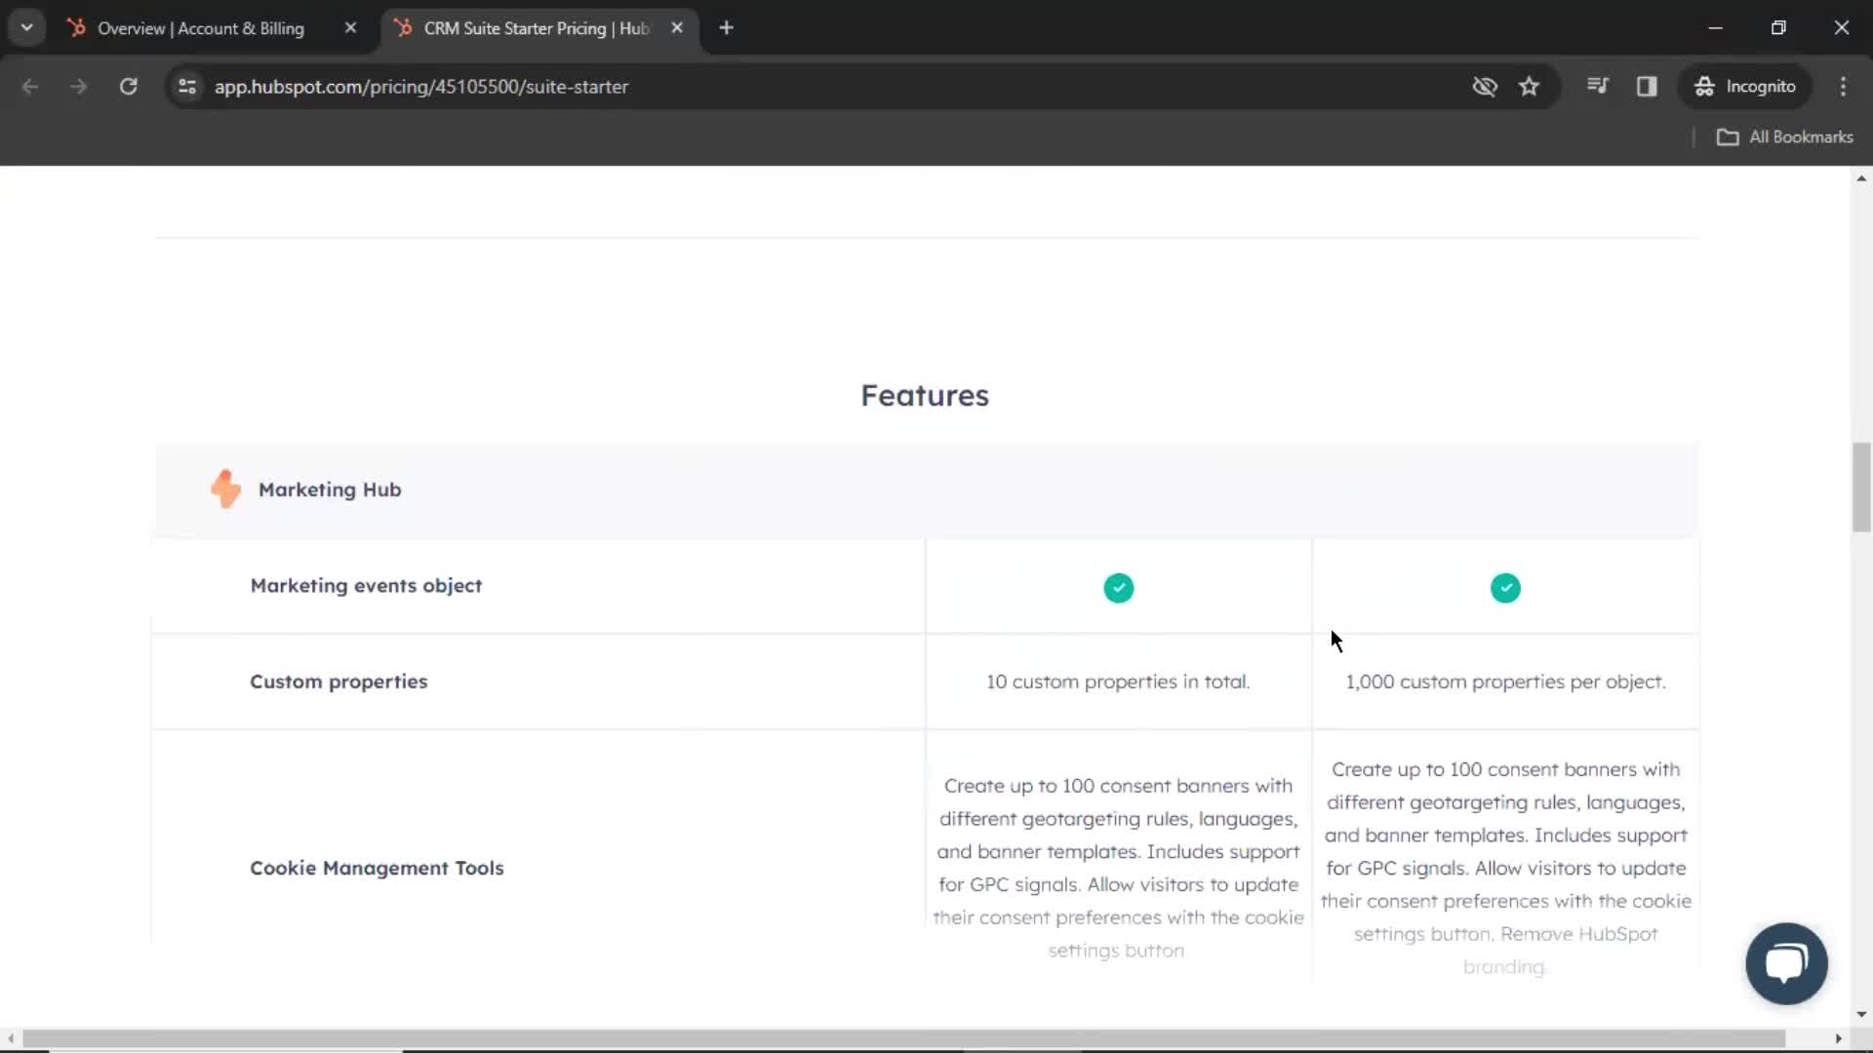This screenshot has width=1873, height=1053.
Task: Click '1,000 custom properties per object' cell
Action: pos(1505,682)
